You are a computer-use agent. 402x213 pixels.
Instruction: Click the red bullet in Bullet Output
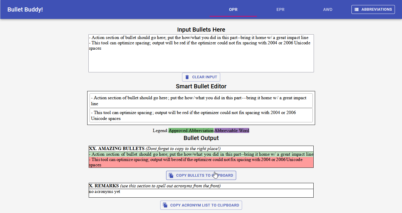click(201, 162)
